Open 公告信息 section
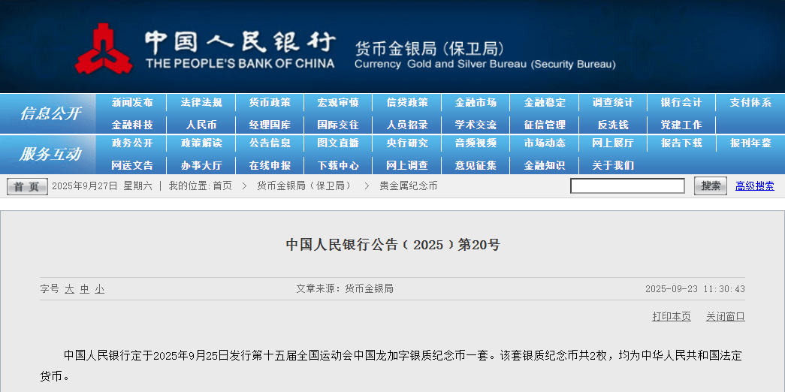 click(270, 143)
